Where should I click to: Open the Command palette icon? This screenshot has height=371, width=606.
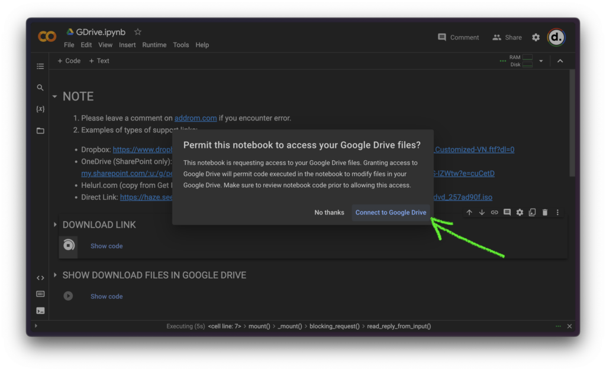pos(40,294)
